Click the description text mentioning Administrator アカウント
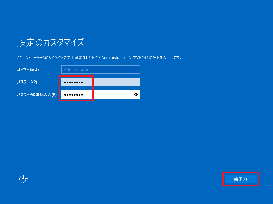The width and height of the screenshot is (273, 204). [x=99, y=57]
